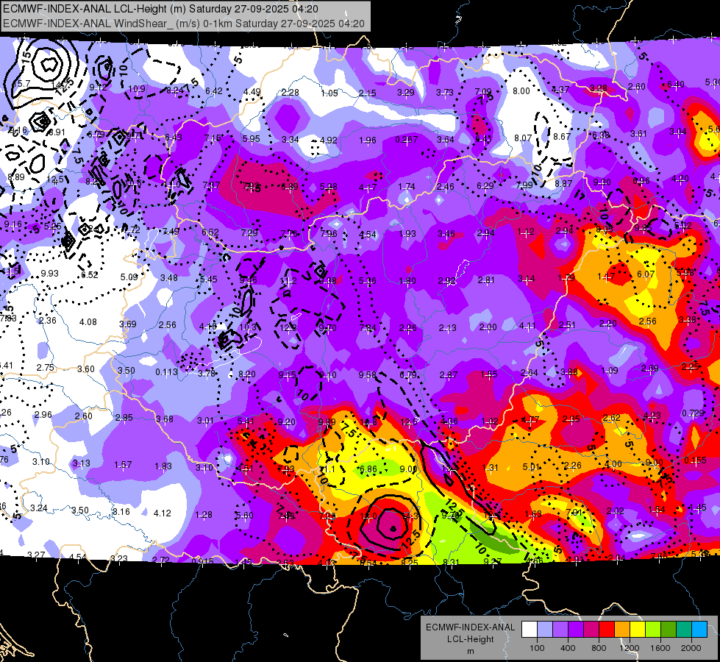Click the map value '2.28'
This screenshot has width=720, height=662.
coord(291,93)
